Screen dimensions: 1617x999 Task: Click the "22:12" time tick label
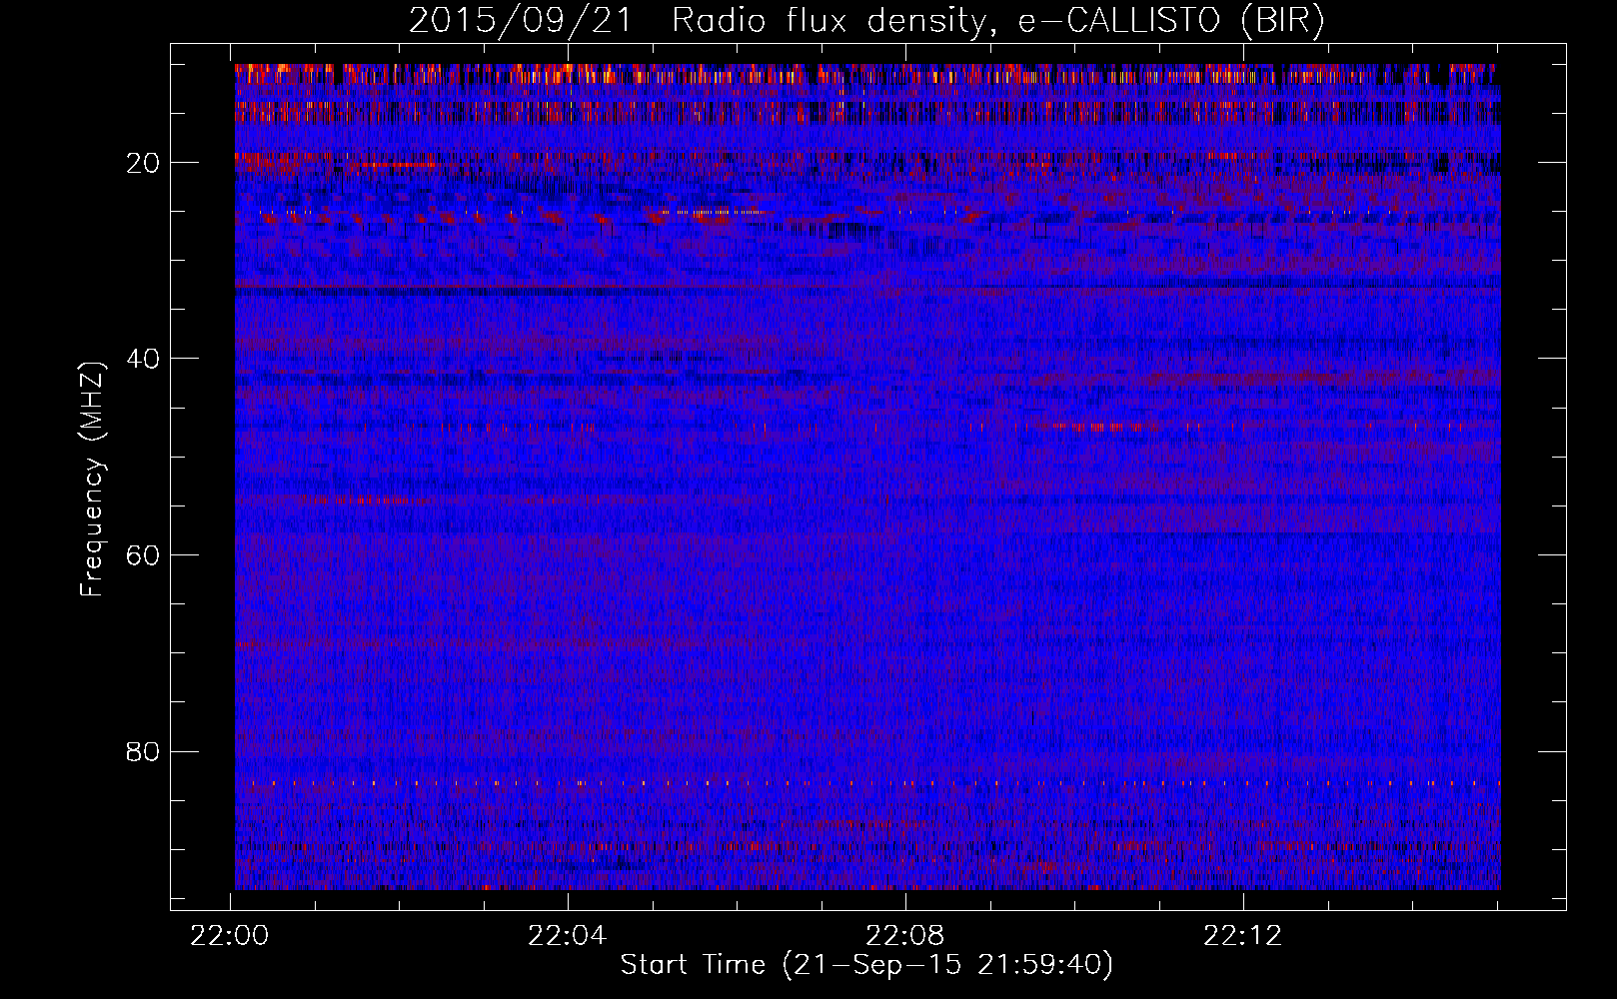[1242, 936]
